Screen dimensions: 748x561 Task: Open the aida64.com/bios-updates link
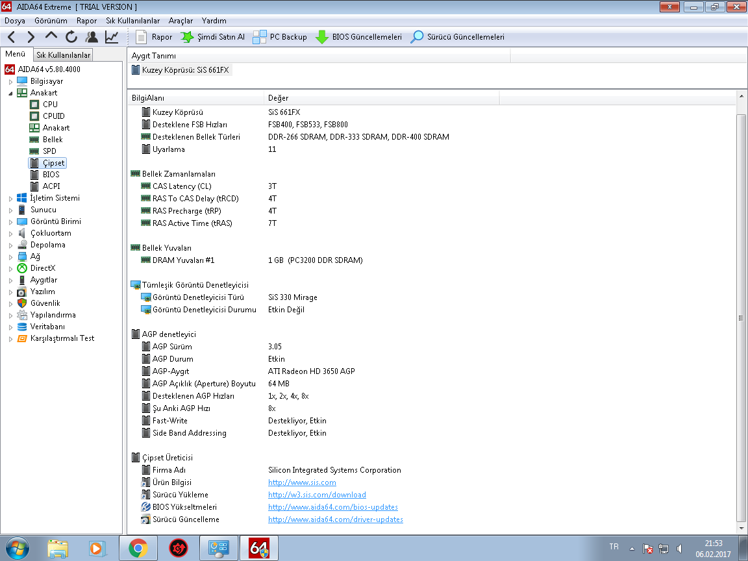tap(333, 507)
